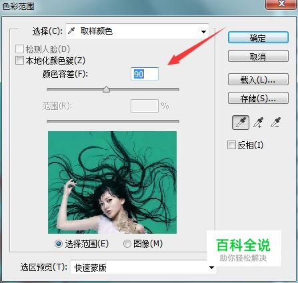Click the 范围(R) slider track
The image size is (298, 283).
113,121
